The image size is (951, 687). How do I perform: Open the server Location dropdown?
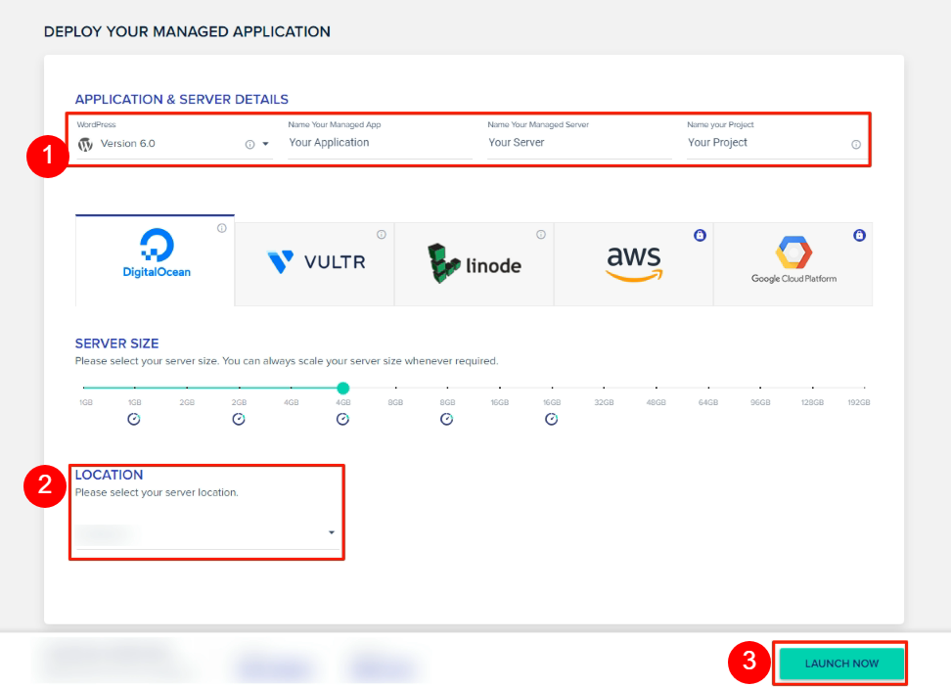coord(207,533)
